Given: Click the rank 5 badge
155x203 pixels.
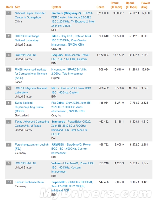Looking at the screenshot, I should 9,88.
